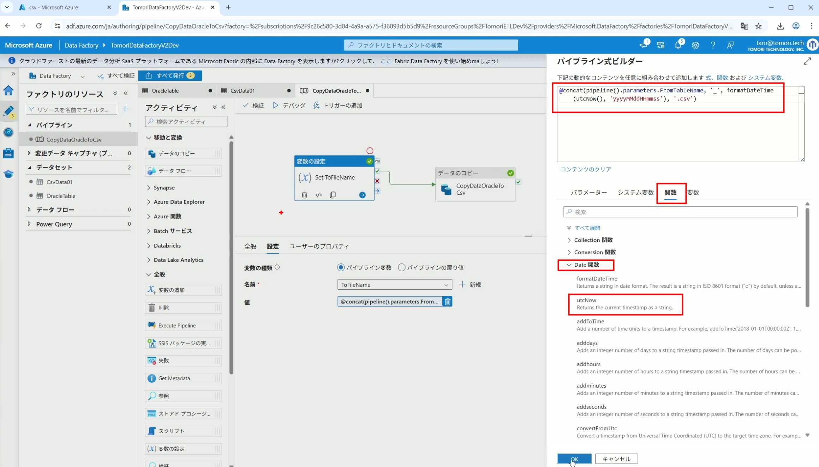Delete the Set ToFileName activity
Image resolution: width=819 pixels, height=467 pixels.
click(x=304, y=195)
